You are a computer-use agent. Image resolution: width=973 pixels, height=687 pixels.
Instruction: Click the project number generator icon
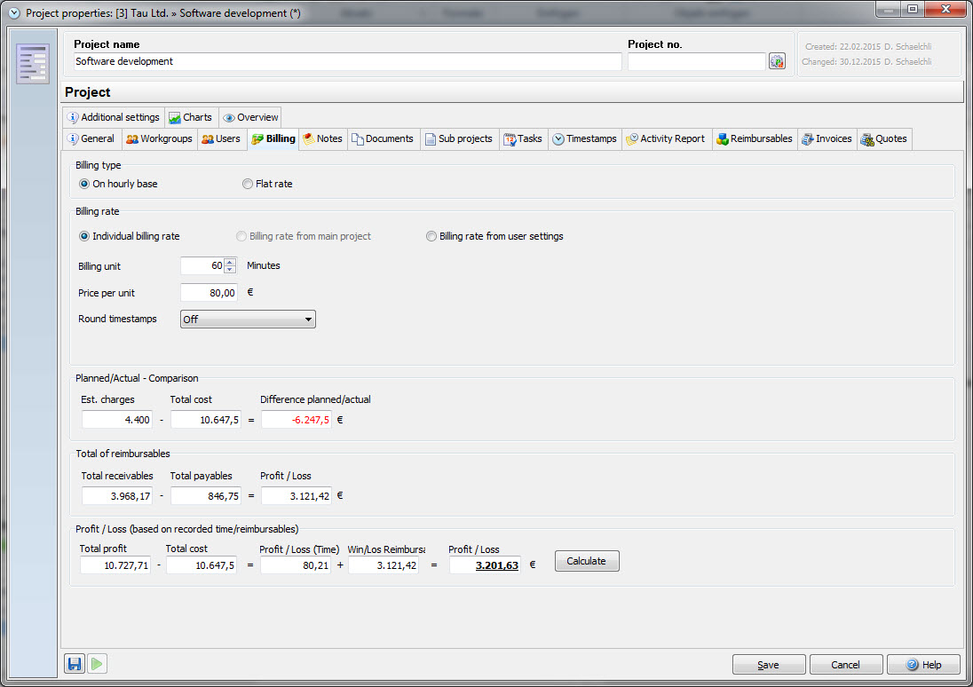tap(777, 62)
